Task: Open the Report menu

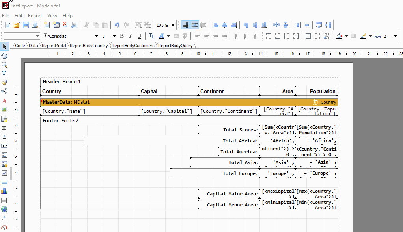Action: point(35,16)
